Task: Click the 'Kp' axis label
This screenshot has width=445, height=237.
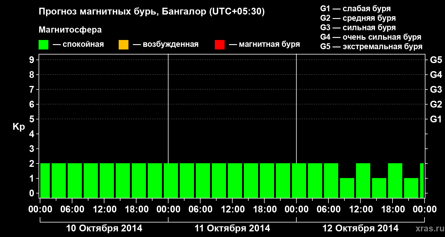Action: 19,127
